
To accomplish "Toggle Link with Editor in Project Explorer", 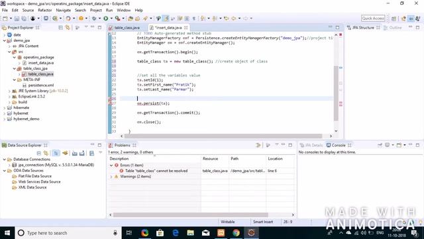I will tap(68, 28).
